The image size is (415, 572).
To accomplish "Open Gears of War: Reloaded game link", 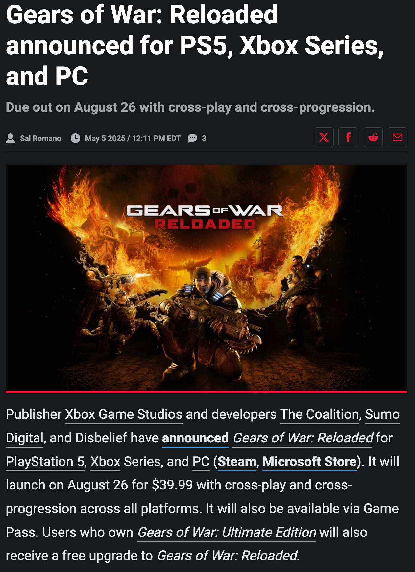I will [x=303, y=438].
